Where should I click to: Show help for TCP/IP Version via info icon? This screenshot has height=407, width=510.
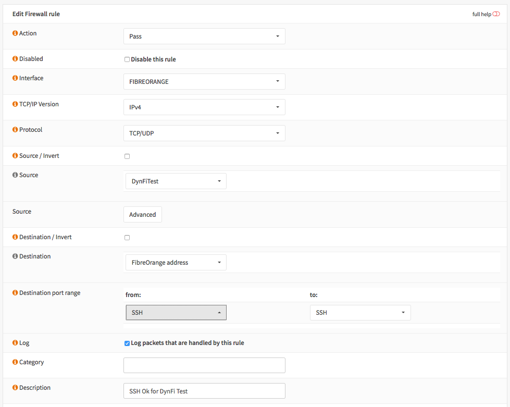coord(15,104)
